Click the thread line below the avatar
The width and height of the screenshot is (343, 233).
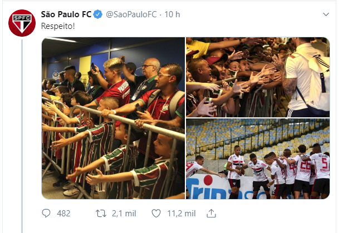(x=22, y=136)
